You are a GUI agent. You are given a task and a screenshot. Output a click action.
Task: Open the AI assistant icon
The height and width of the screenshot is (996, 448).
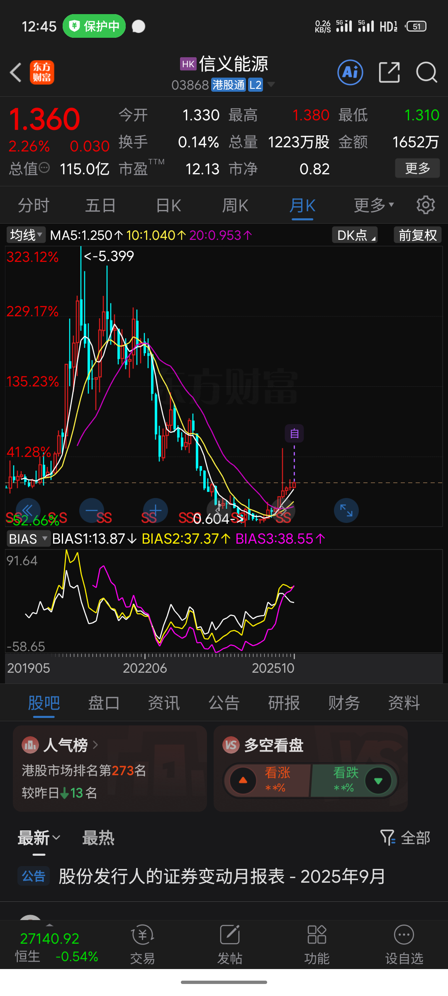tap(350, 73)
